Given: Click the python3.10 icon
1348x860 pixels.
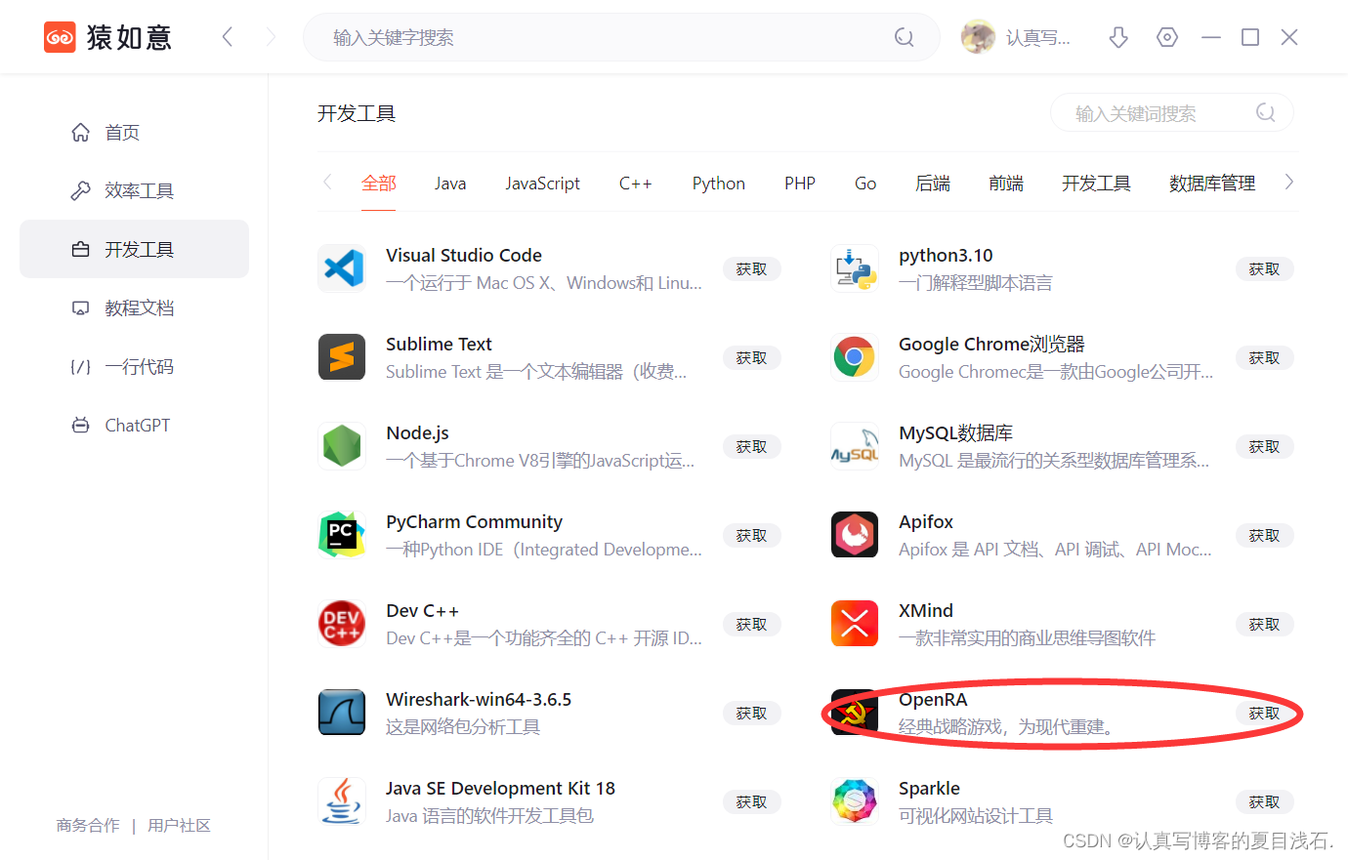Looking at the screenshot, I should [x=855, y=268].
